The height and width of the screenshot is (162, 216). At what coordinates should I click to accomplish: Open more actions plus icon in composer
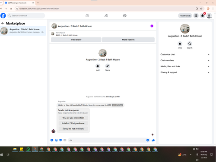tap(52, 140)
